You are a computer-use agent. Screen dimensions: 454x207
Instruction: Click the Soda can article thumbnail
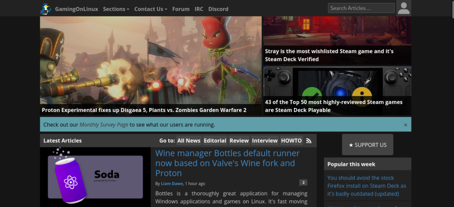[95, 177]
